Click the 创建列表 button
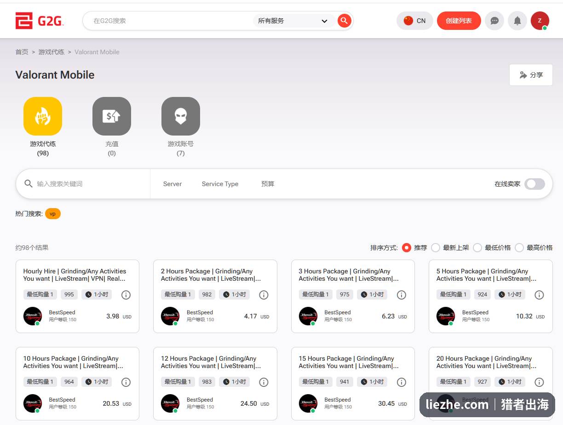563x425 pixels. [x=459, y=21]
